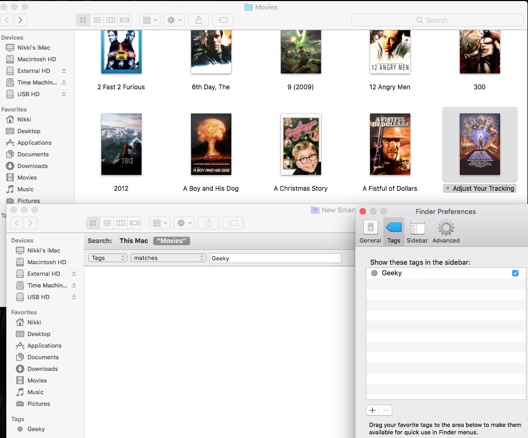Viewport: 528px width, 438px height.
Task: Open the matches operator dropdown
Action: tap(168, 258)
